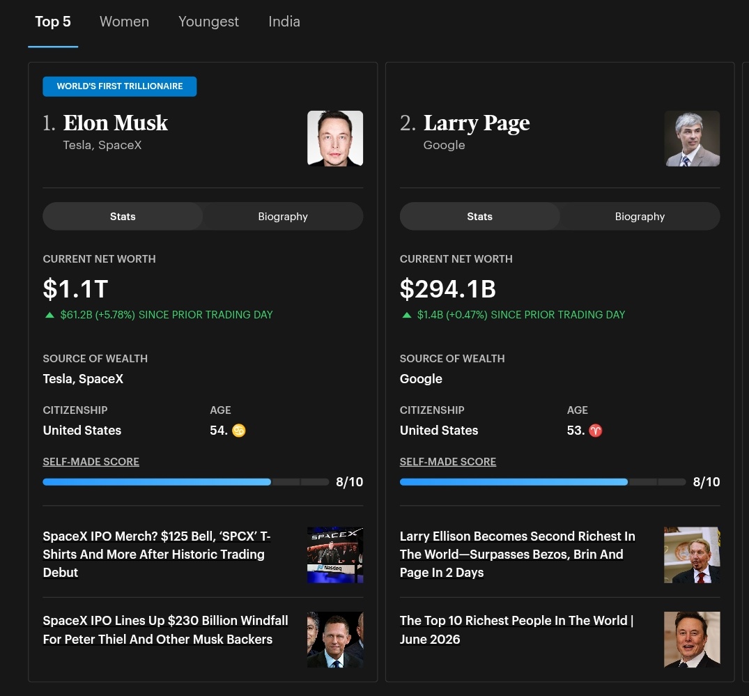Click Larry Page's portrait photo

[x=692, y=139]
